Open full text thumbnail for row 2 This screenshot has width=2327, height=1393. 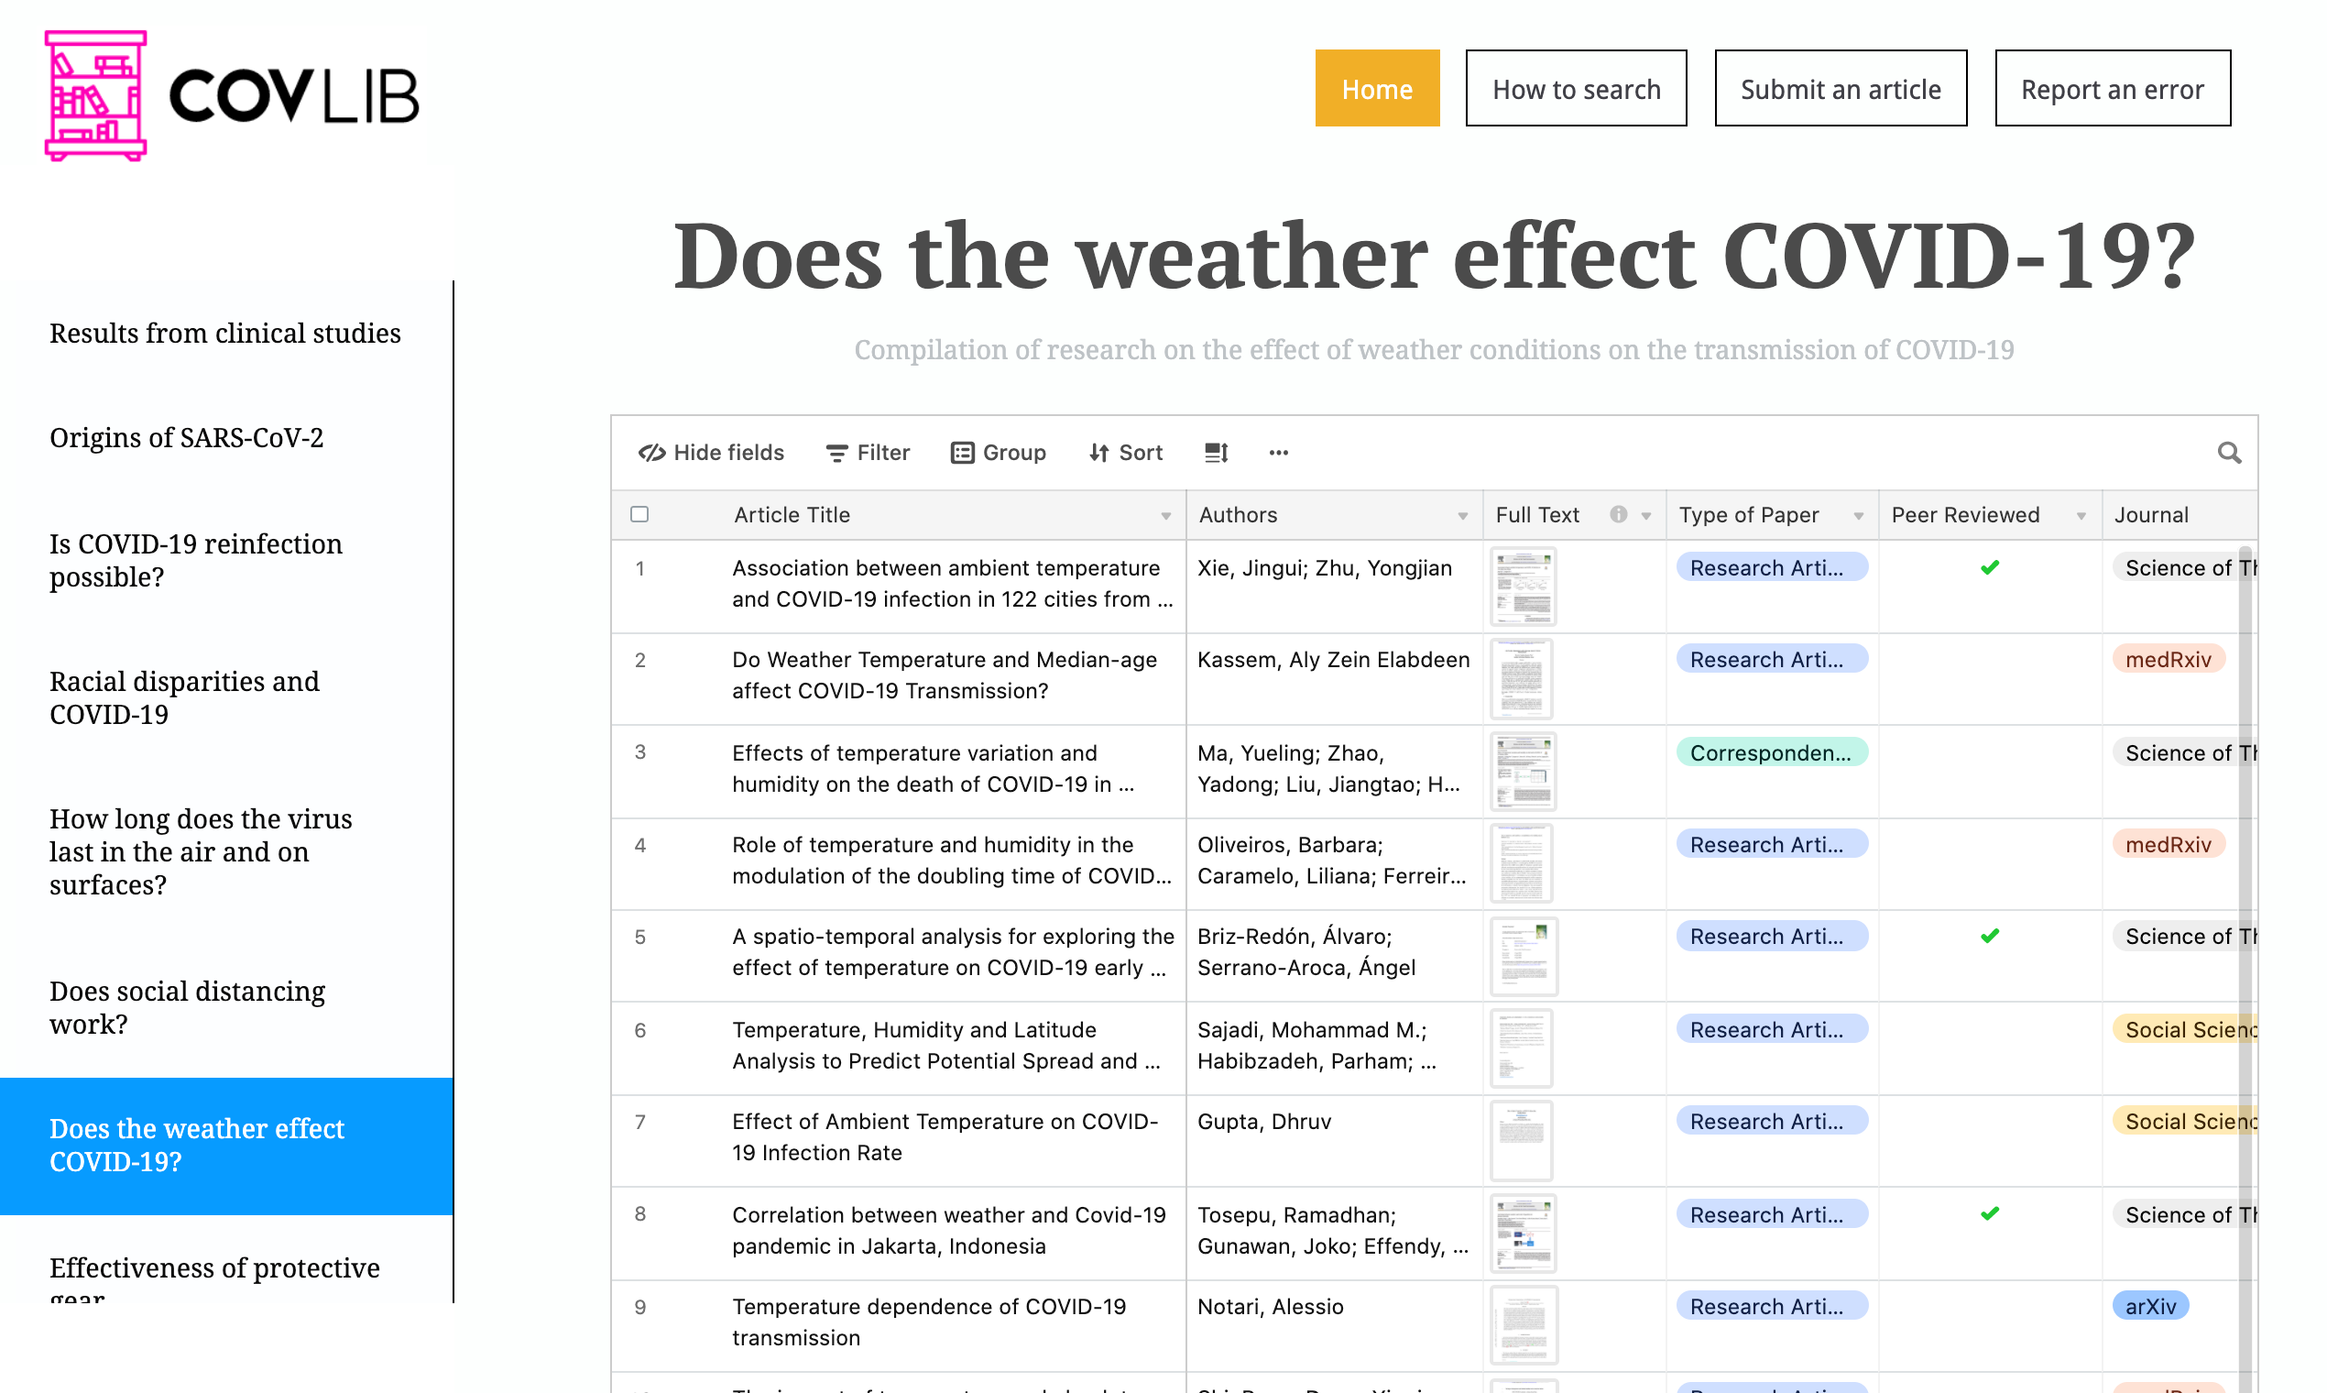tap(1522, 679)
